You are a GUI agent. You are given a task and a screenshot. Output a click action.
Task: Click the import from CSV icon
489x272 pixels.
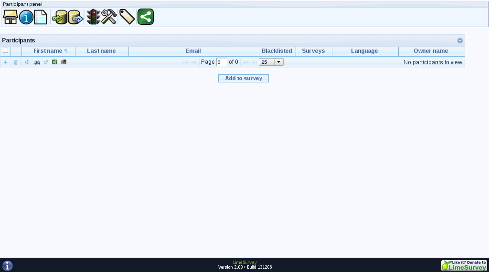point(60,17)
